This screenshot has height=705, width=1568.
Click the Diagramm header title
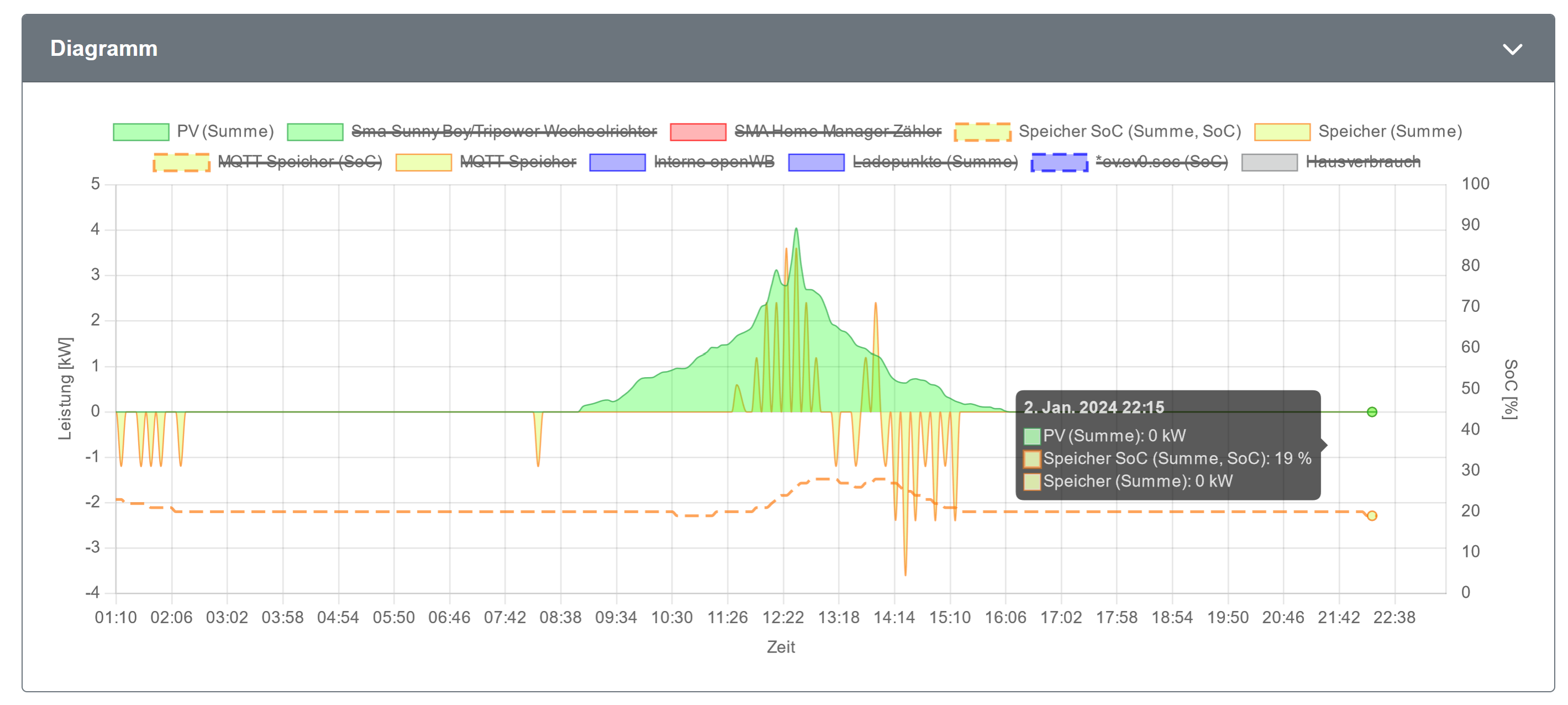click(x=103, y=48)
